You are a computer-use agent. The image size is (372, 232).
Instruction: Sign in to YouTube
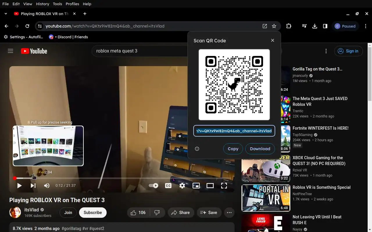pyautogui.click(x=348, y=51)
